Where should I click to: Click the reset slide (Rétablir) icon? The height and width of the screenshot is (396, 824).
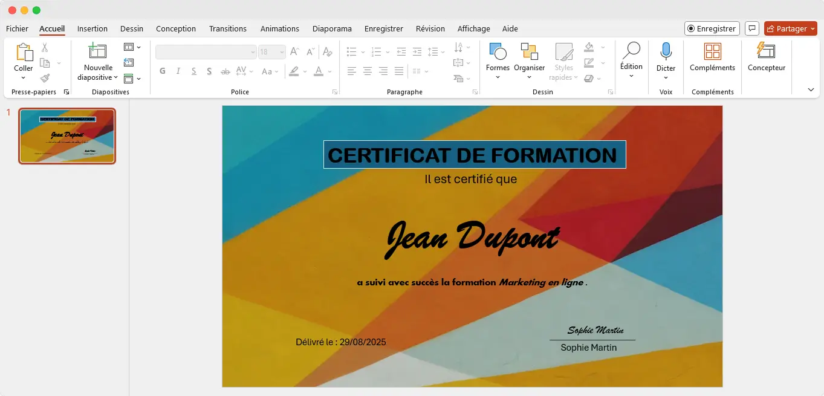[129, 62]
